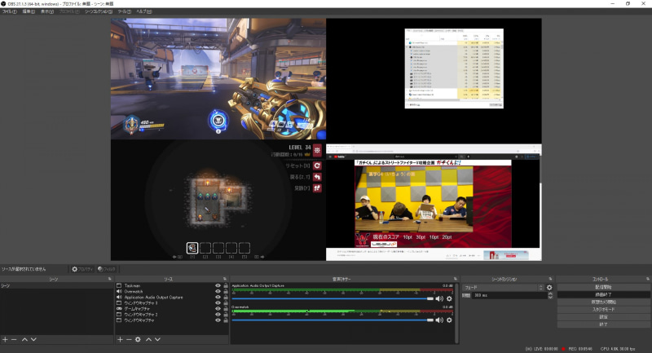This screenshot has width=652, height=353.
Task: Click the 録画終了 stop recording button
Action: [x=603, y=295]
